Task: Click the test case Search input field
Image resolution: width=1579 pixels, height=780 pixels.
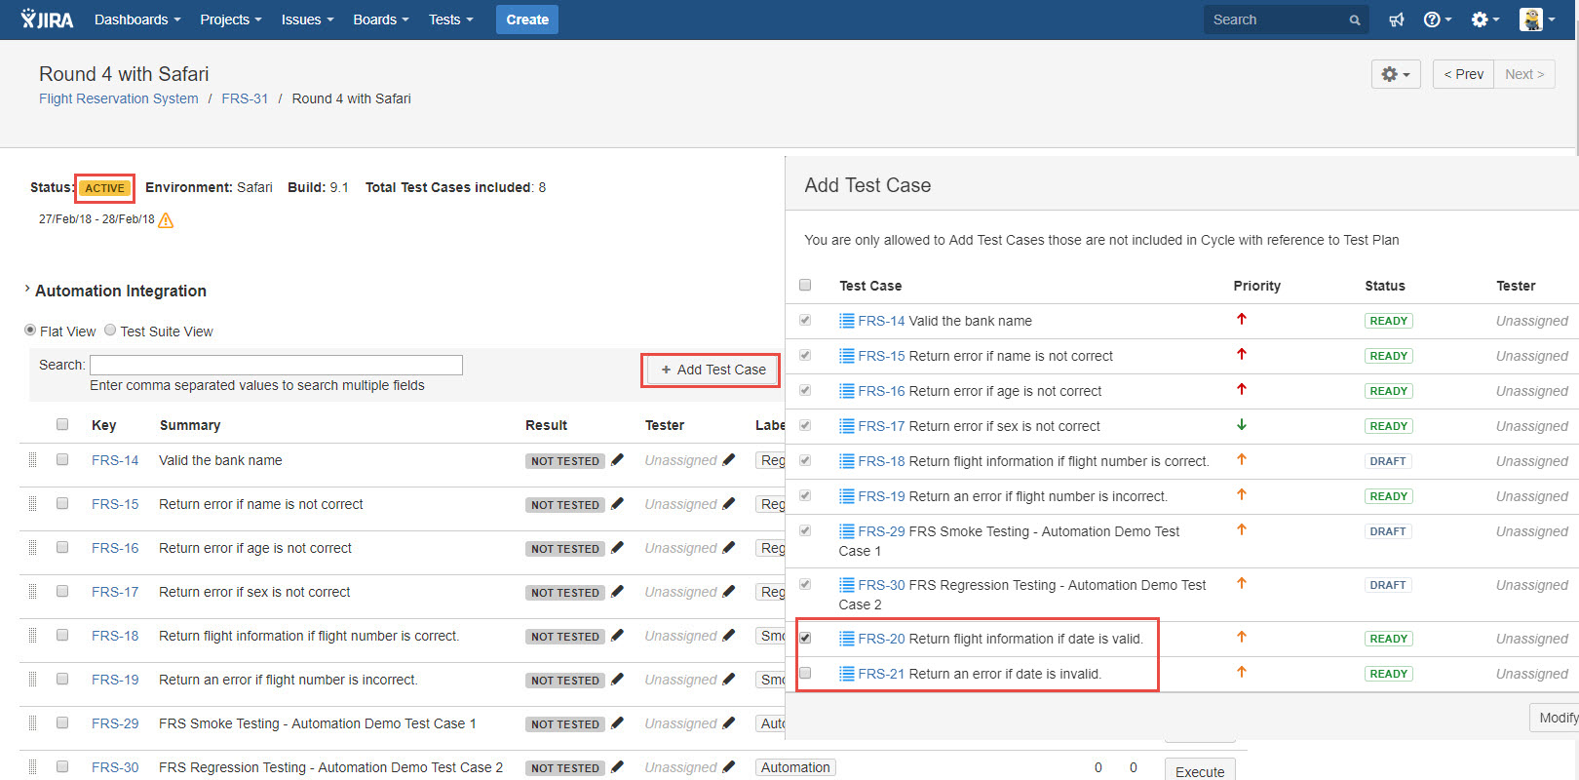Action: (276, 365)
